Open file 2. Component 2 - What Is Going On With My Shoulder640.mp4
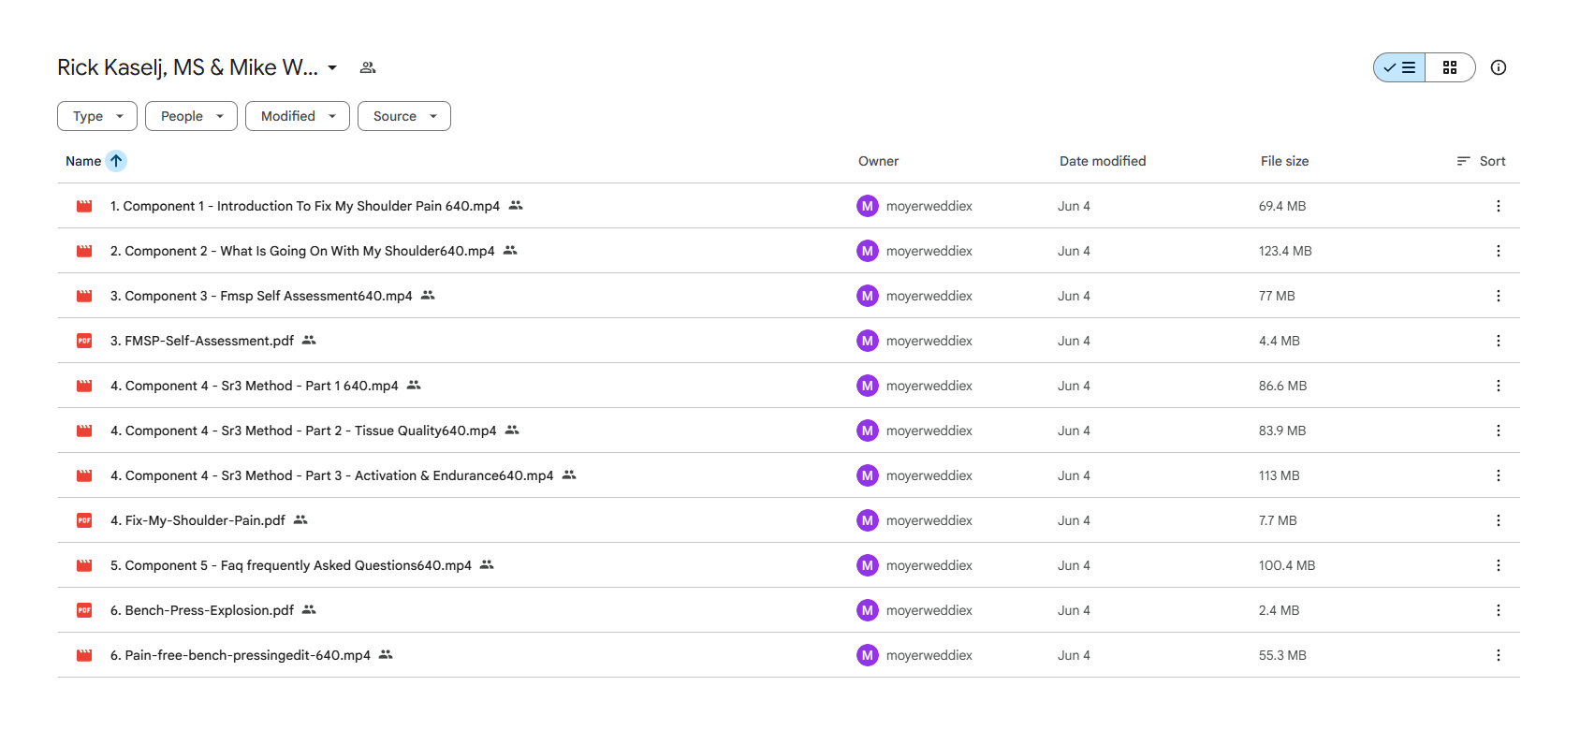Viewport: 1580px width, 730px height. pyautogui.click(x=302, y=251)
